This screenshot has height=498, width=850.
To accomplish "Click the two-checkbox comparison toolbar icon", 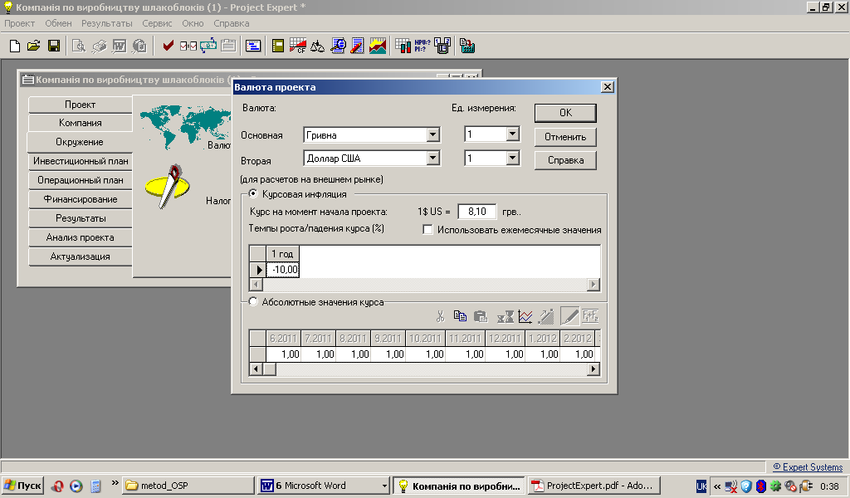I will click(188, 46).
